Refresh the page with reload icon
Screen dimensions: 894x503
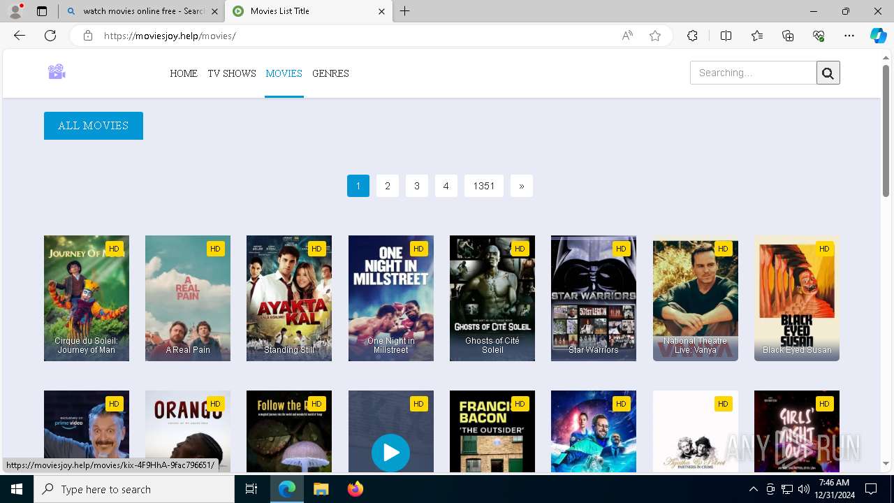tap(50, 36)
